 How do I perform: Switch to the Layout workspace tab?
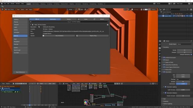[29, 4]
